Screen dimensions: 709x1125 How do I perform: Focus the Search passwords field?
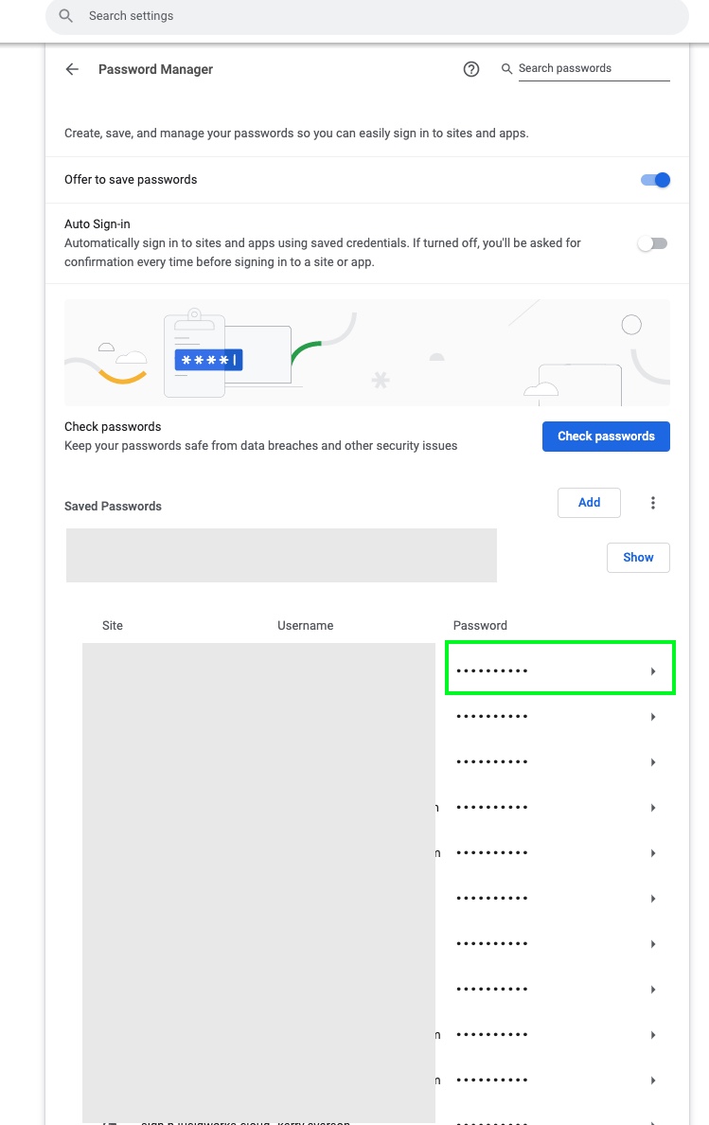pos(593,68)
